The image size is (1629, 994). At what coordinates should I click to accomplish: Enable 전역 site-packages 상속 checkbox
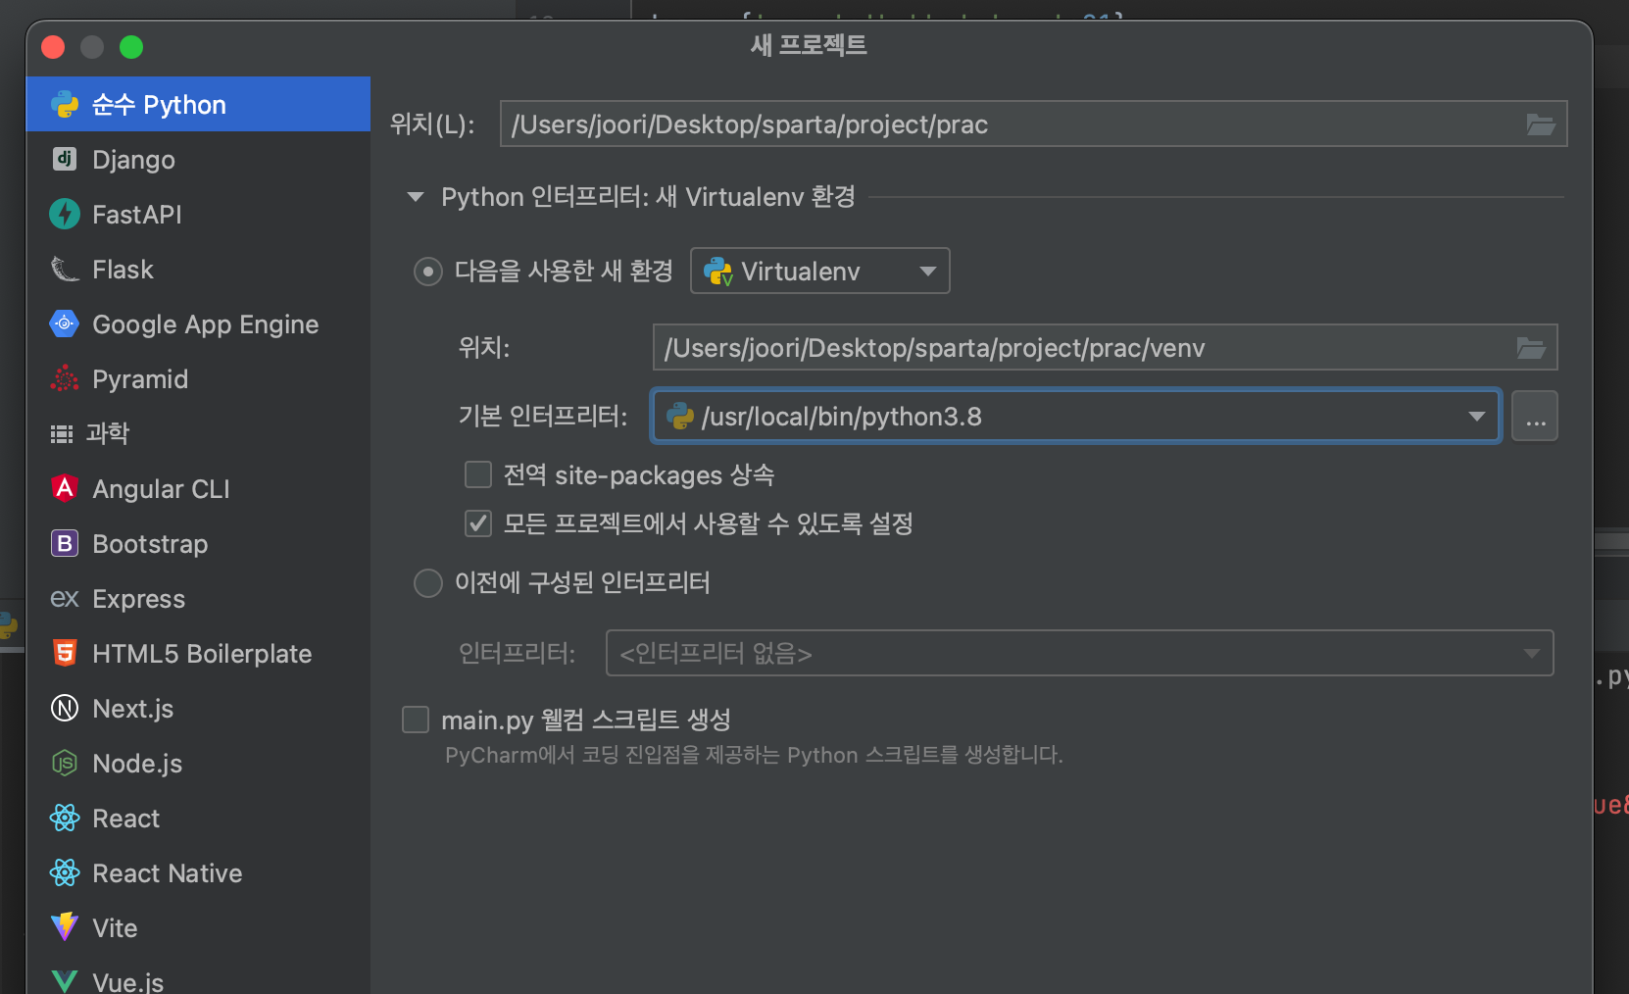coord(478,474)
